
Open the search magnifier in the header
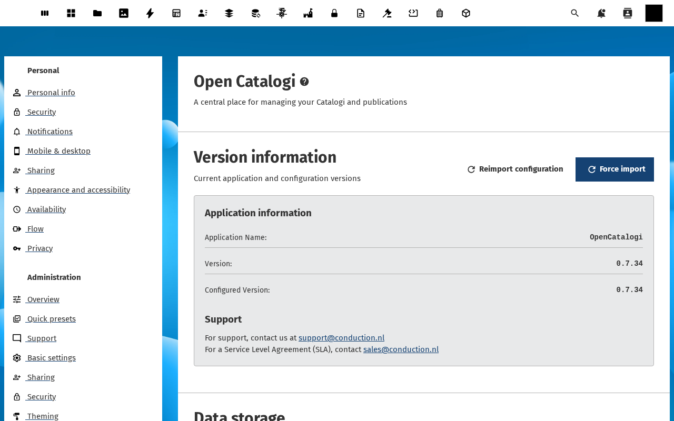575,13
